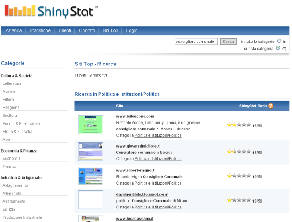Screen dimensions: 292x222
Task: Select Produzione Industriale category
Action: 22,217
